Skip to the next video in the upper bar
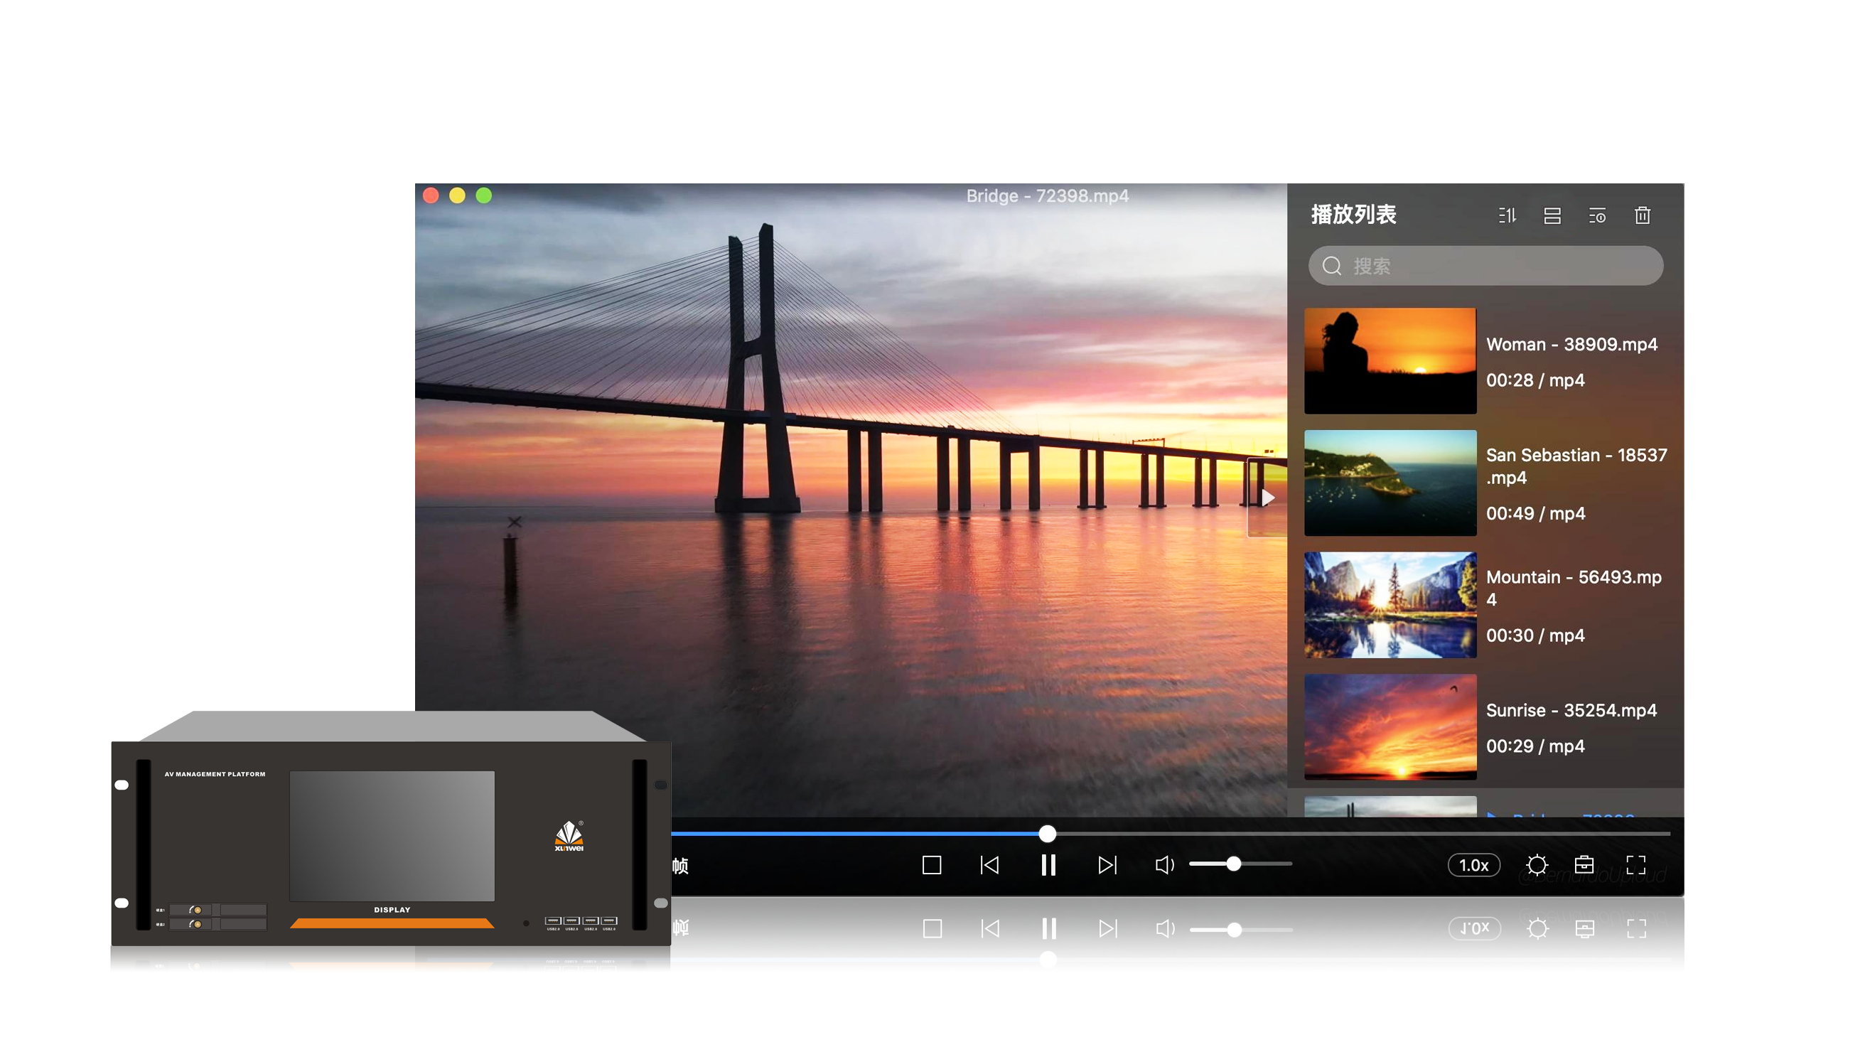 pos(1107,864)
